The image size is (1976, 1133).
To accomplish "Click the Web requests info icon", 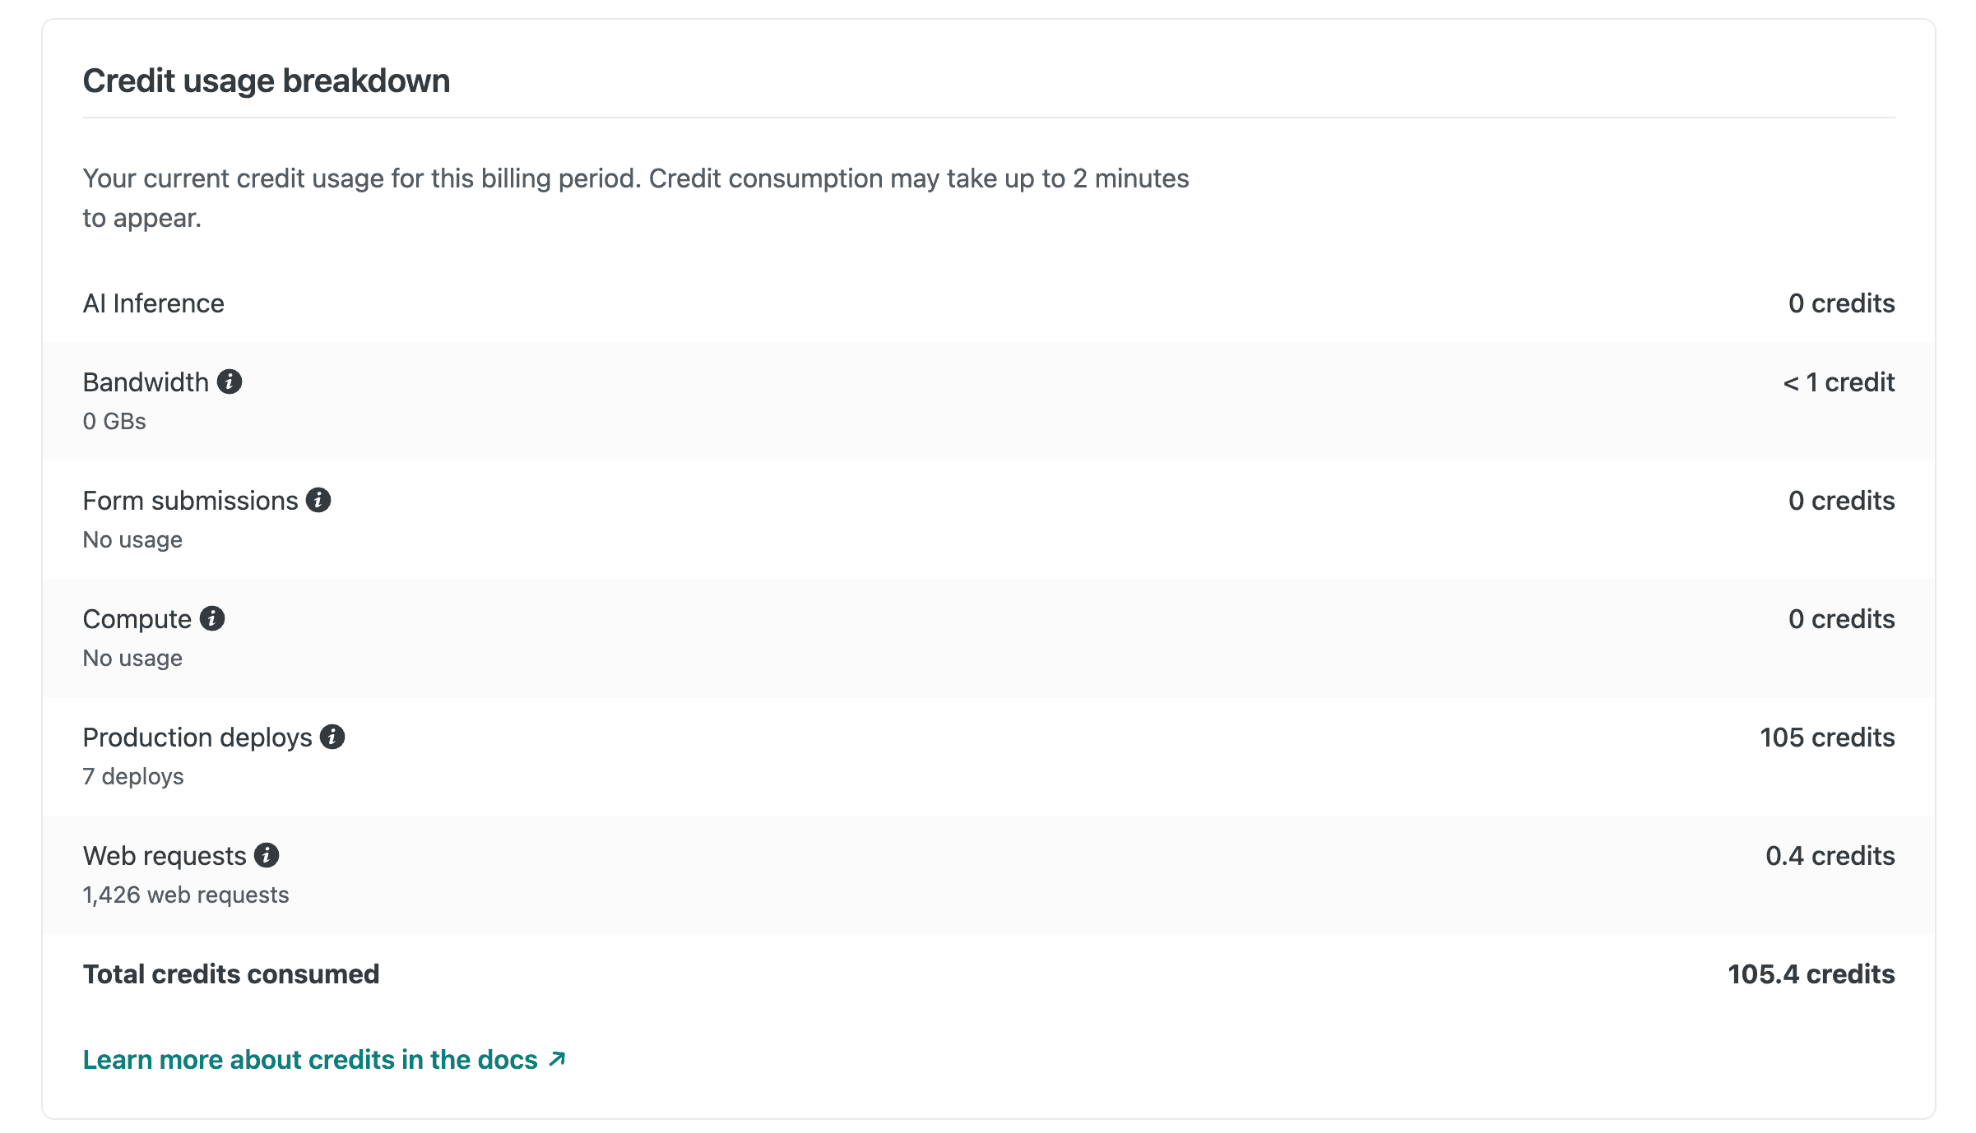I will point(267,855).
